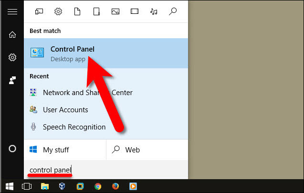Filter search results by Documents
The height and width of the screenshot is (193, 304).
click(77, 11)
